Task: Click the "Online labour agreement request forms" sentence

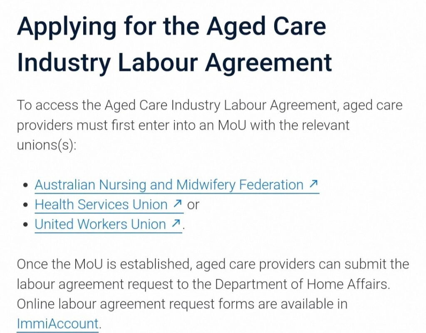Action: (x=182, y=304)
